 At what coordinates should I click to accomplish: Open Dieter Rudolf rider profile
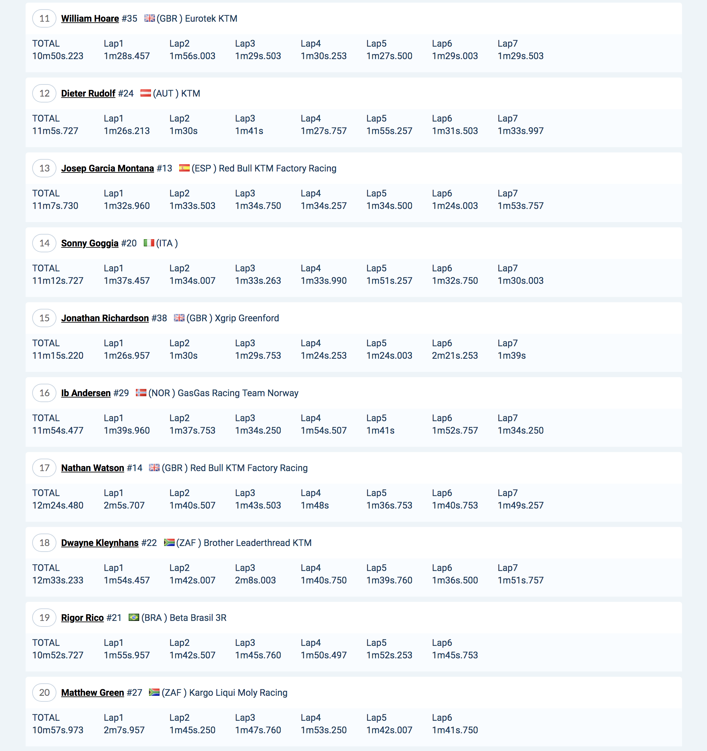[88, 93]
